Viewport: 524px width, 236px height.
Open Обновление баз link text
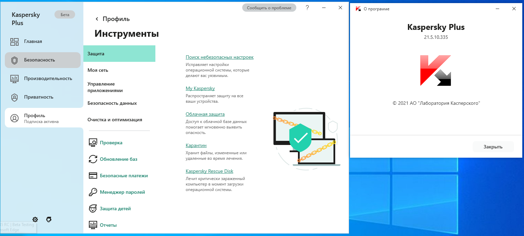coord(119,159)
